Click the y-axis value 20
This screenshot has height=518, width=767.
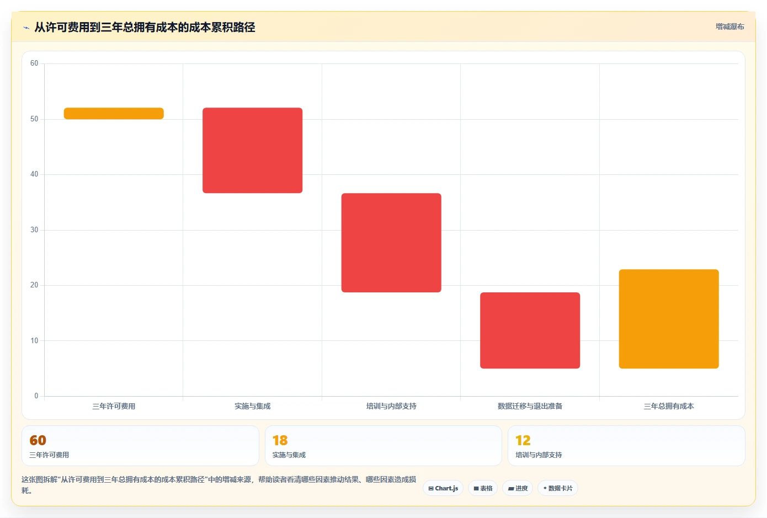34,285
